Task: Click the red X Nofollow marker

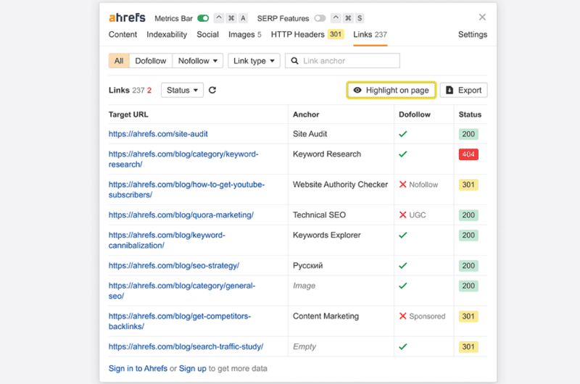Action: click(403, 185)
